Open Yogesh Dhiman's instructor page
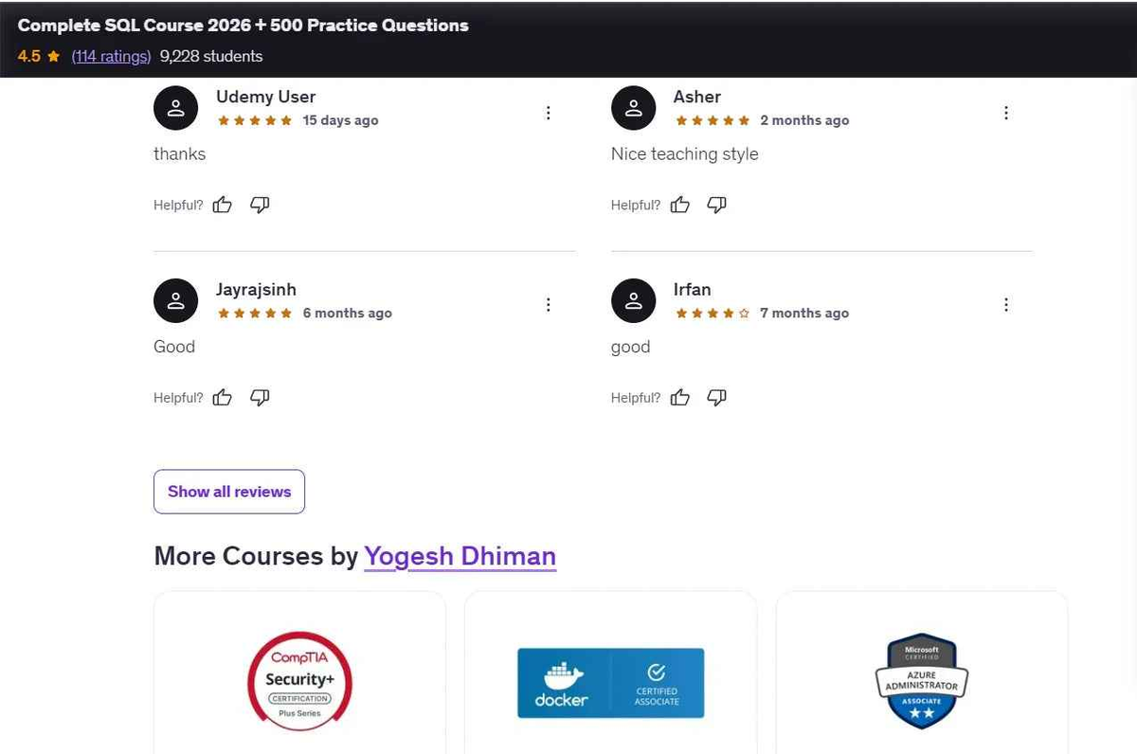Screen dimensions: 1137x754 tap(460, 556)
